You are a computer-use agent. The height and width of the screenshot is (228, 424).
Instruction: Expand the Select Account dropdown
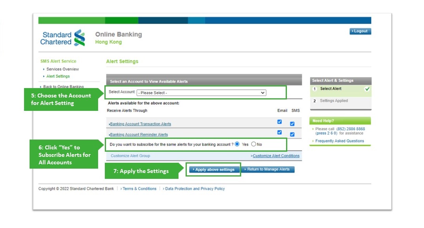pyautogui.click(x=201, y=93)
